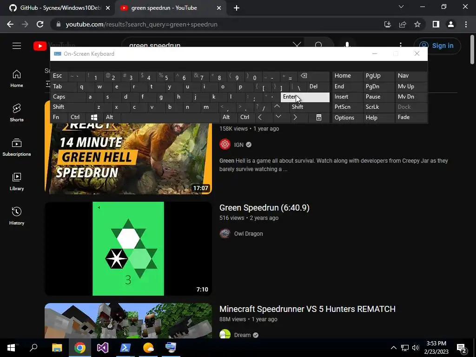Clear the YouTube search box with X
The height and width of the screenshot is (357, 476).
tap(297, 45)
